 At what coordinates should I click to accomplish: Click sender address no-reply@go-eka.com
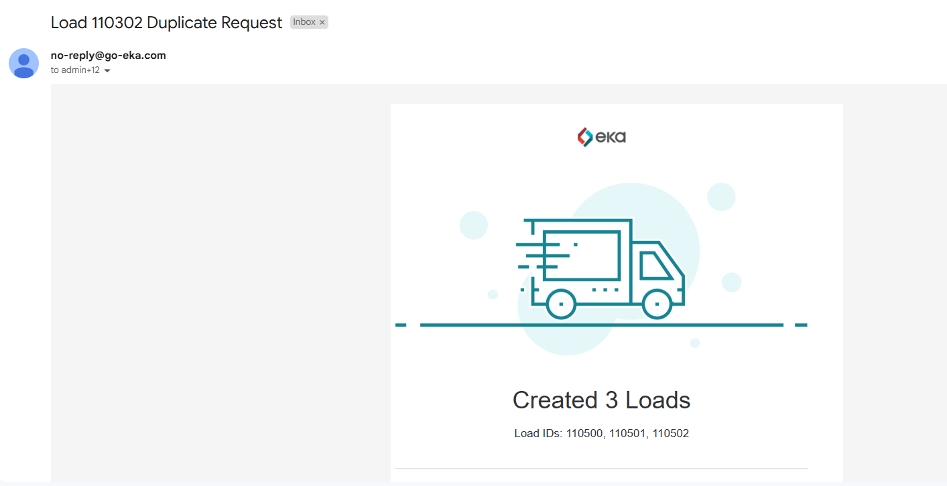(x=109, y=56)
